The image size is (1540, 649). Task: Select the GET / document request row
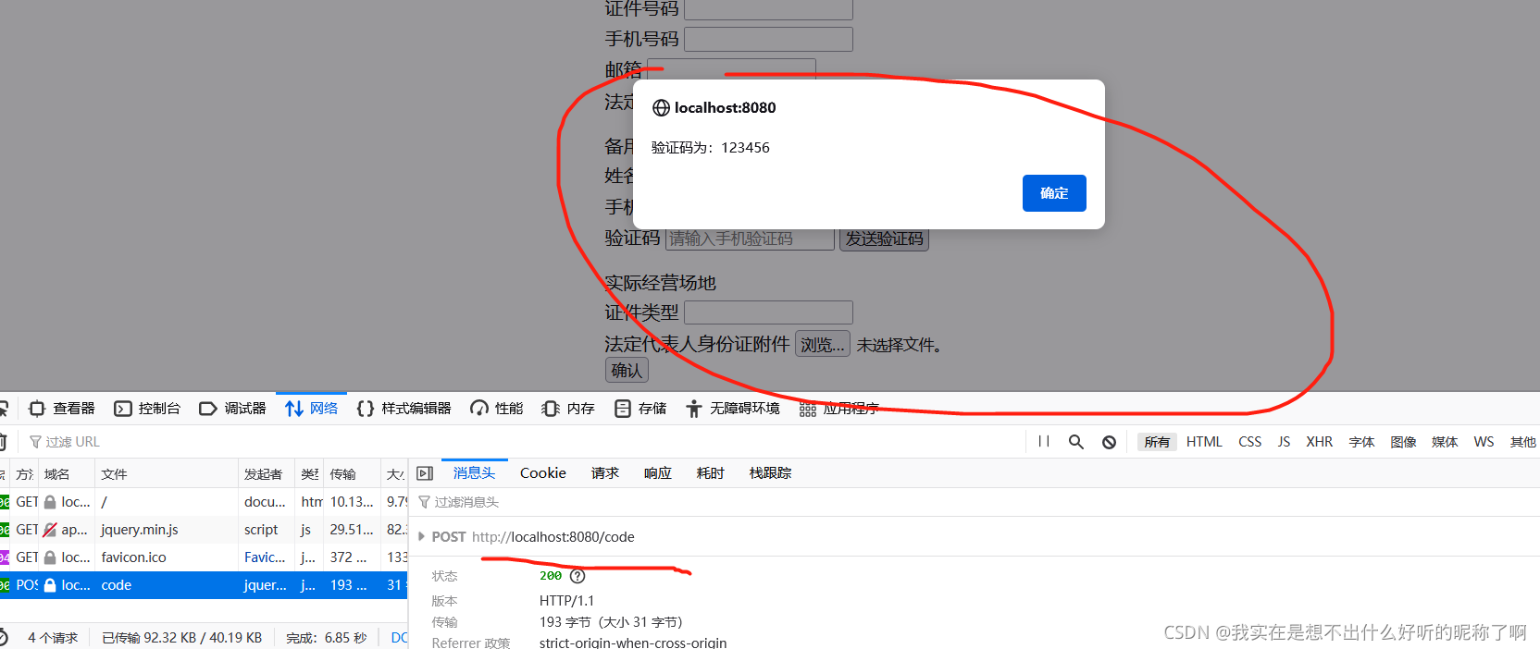pos(204,502)
